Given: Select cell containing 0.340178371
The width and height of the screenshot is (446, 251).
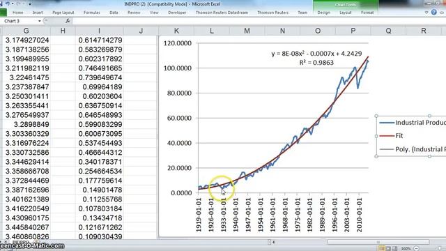Looking at the screenshot, I should click(x=100, y=162).
